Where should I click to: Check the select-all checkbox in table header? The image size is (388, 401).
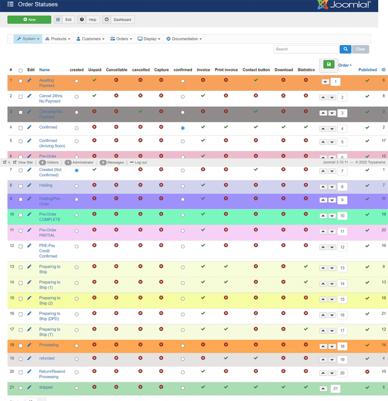click(21, 71)
